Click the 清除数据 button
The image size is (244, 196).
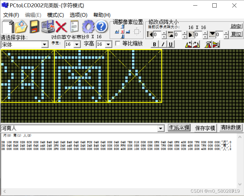pos(230,128)
